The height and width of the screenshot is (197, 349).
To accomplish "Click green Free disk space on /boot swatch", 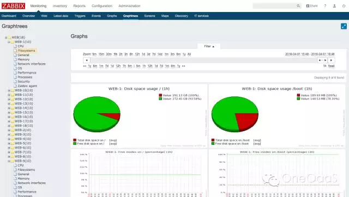I will point(213,144).
